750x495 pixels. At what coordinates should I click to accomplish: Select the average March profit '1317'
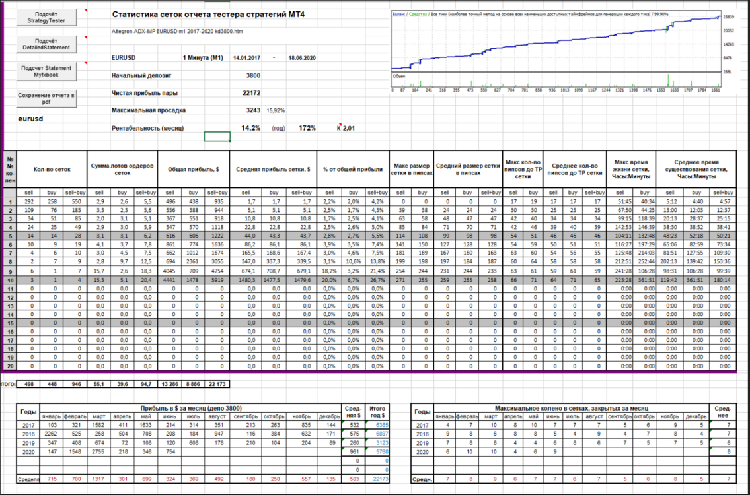click(x=98, y=478)
